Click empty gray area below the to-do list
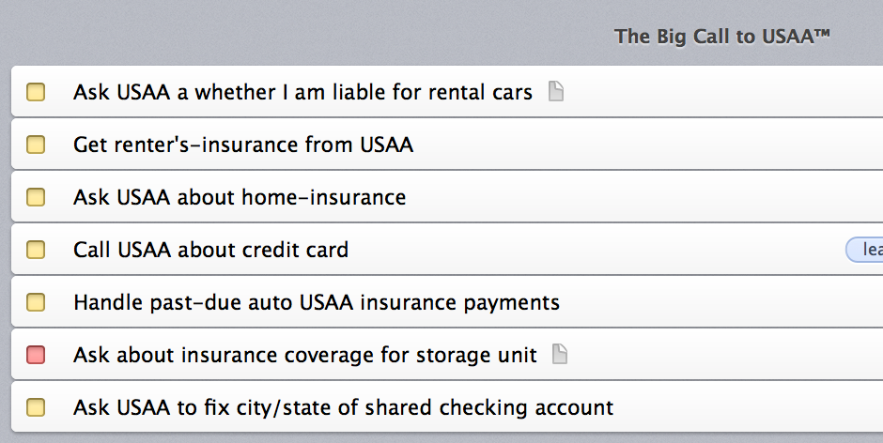This screenshot has width=883, height=443. (441, 438)
